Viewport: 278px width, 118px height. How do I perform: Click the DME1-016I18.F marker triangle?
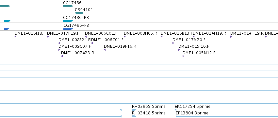click(16, 37)
